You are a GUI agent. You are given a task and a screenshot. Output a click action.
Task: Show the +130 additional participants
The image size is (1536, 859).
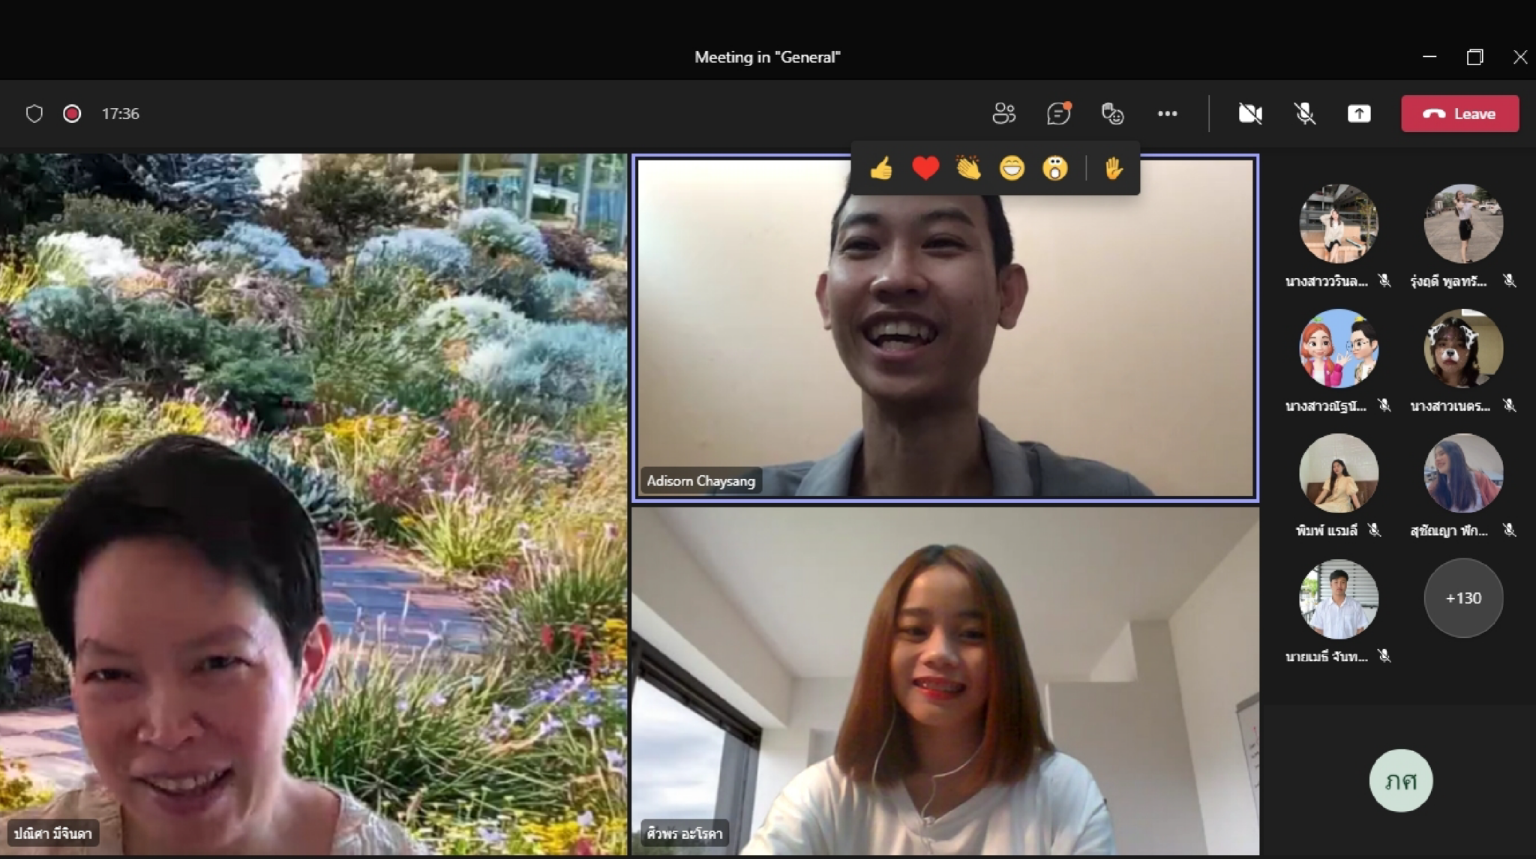(x=1463, y=598)
